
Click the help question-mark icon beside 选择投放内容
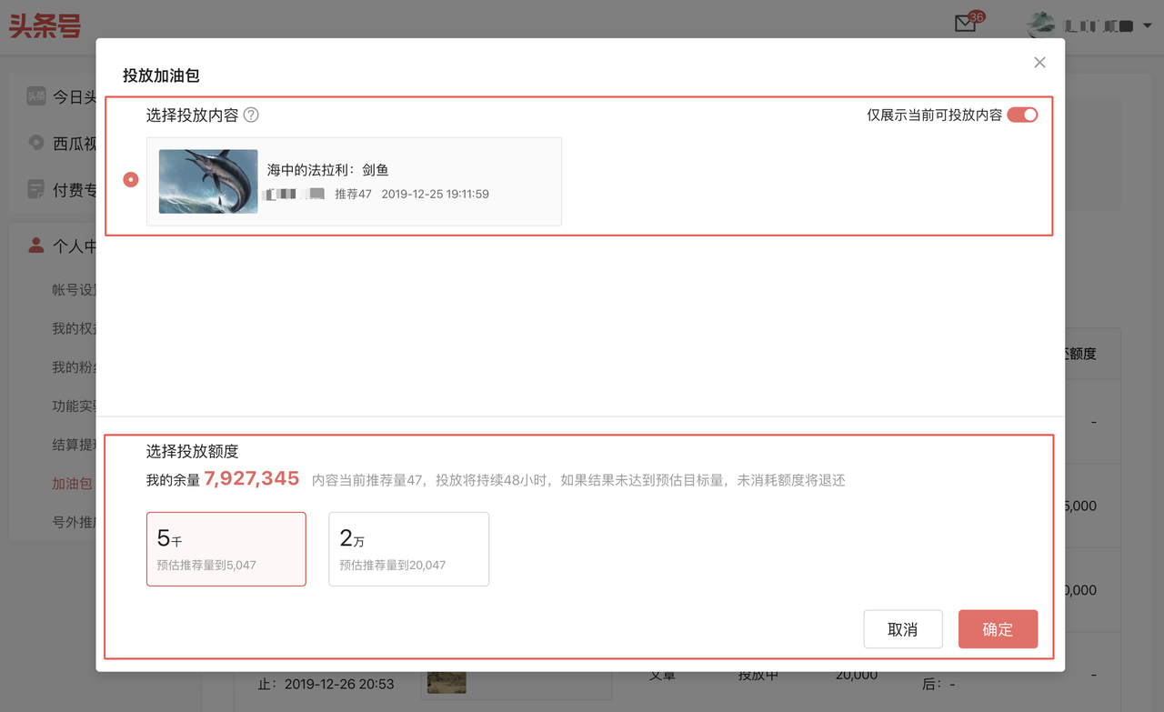coord(252,115)
